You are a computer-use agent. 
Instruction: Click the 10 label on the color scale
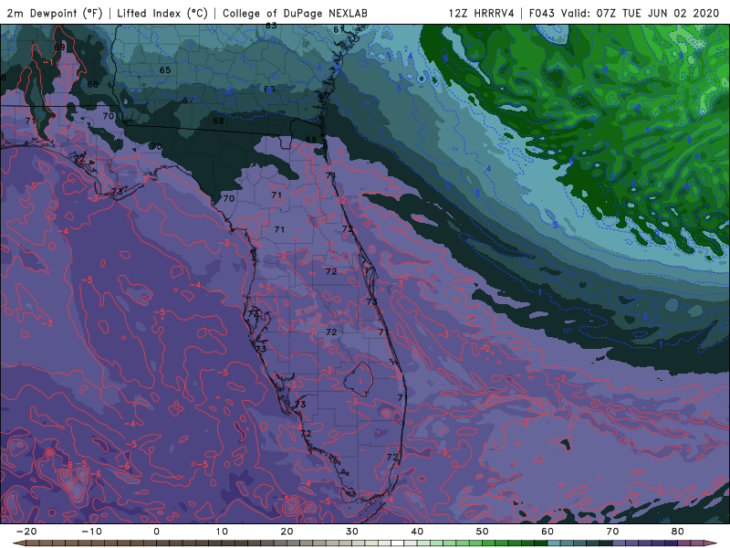coord(222,532)
